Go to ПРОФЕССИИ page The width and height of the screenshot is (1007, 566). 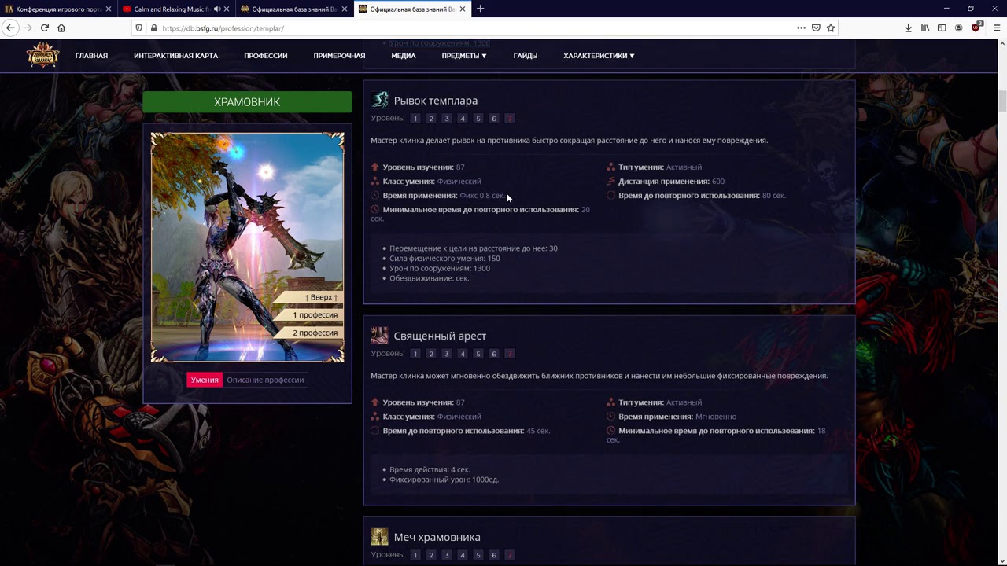point(265,56)
